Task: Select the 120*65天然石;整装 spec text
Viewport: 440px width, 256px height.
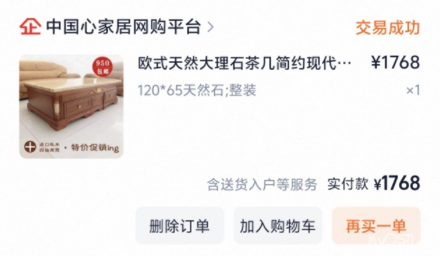Action: pyautogui.click(x=197, y=90)
